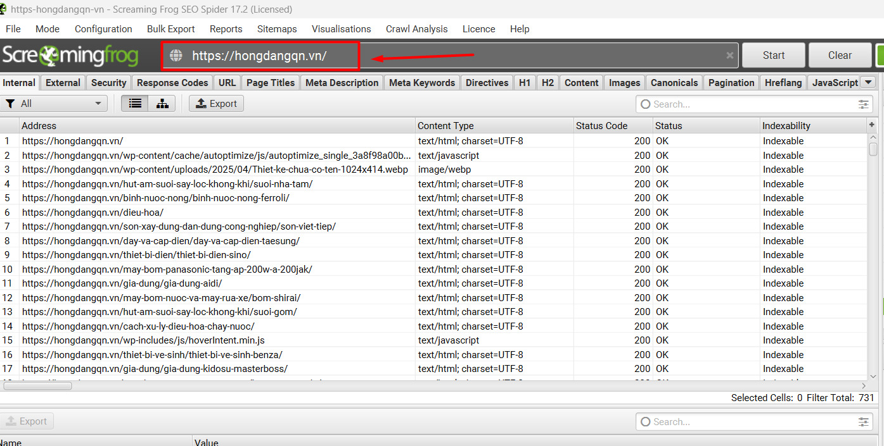Click the upper Export button
This screenshot has height=446, width=884.
(x=216, y=104)
